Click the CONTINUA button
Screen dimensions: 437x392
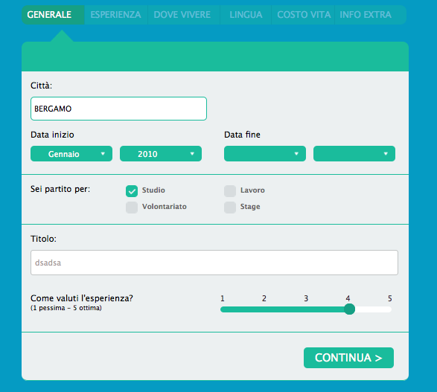[x=348, y=358]
